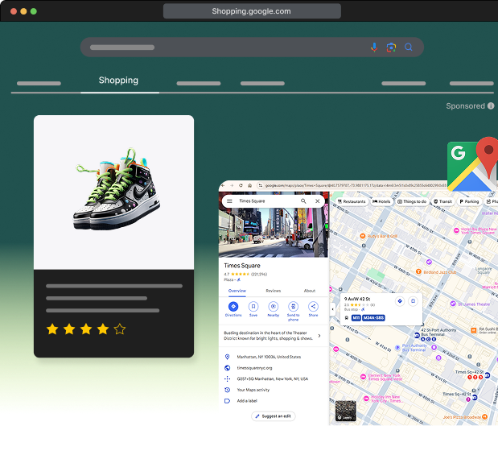Click the Maps search magnifier icon
Image resolution: width=498 pixels, height=459 pixels.
pos(303,201)
